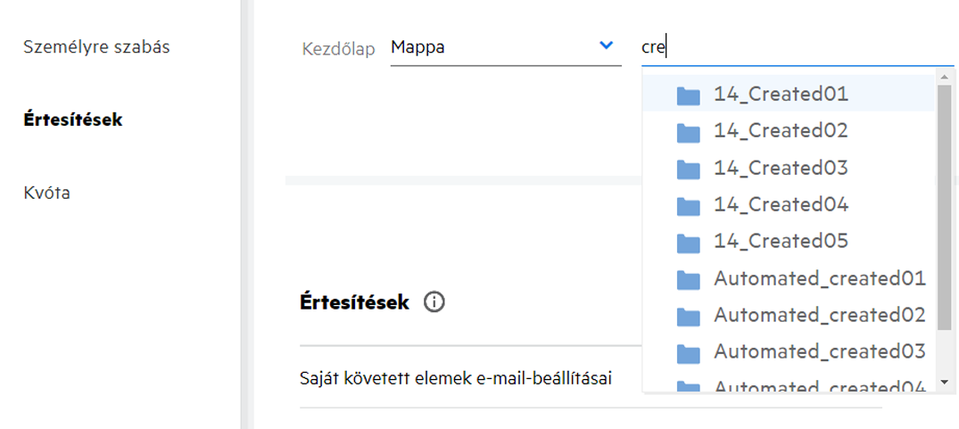Click the folder icon beside 14_Created03
This screenshot has width=959, height=429.
pos(688,169)
